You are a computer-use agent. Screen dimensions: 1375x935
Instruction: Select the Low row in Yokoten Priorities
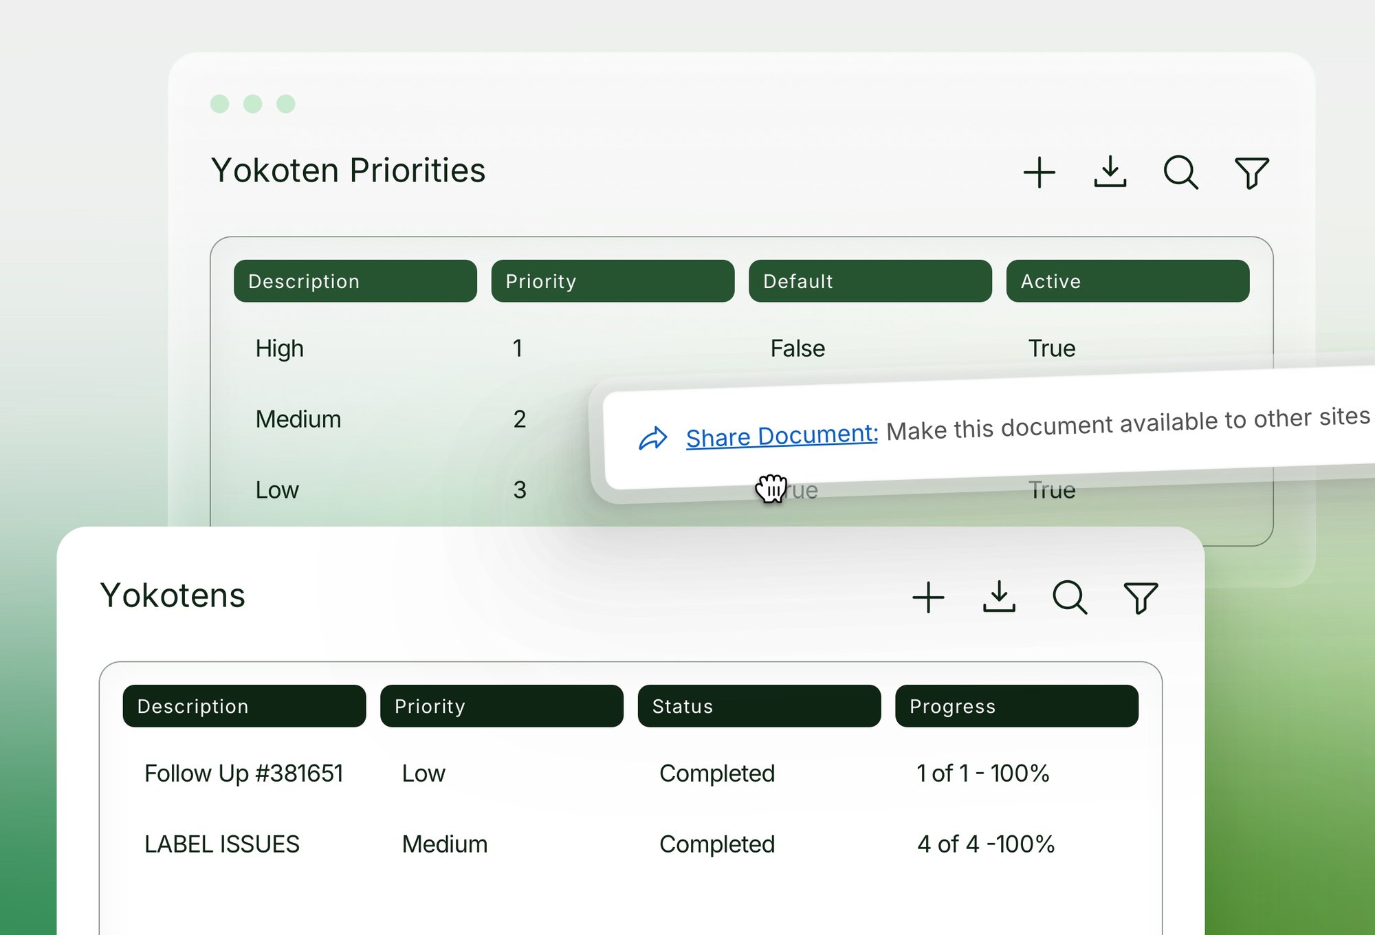tap(277, 490)
